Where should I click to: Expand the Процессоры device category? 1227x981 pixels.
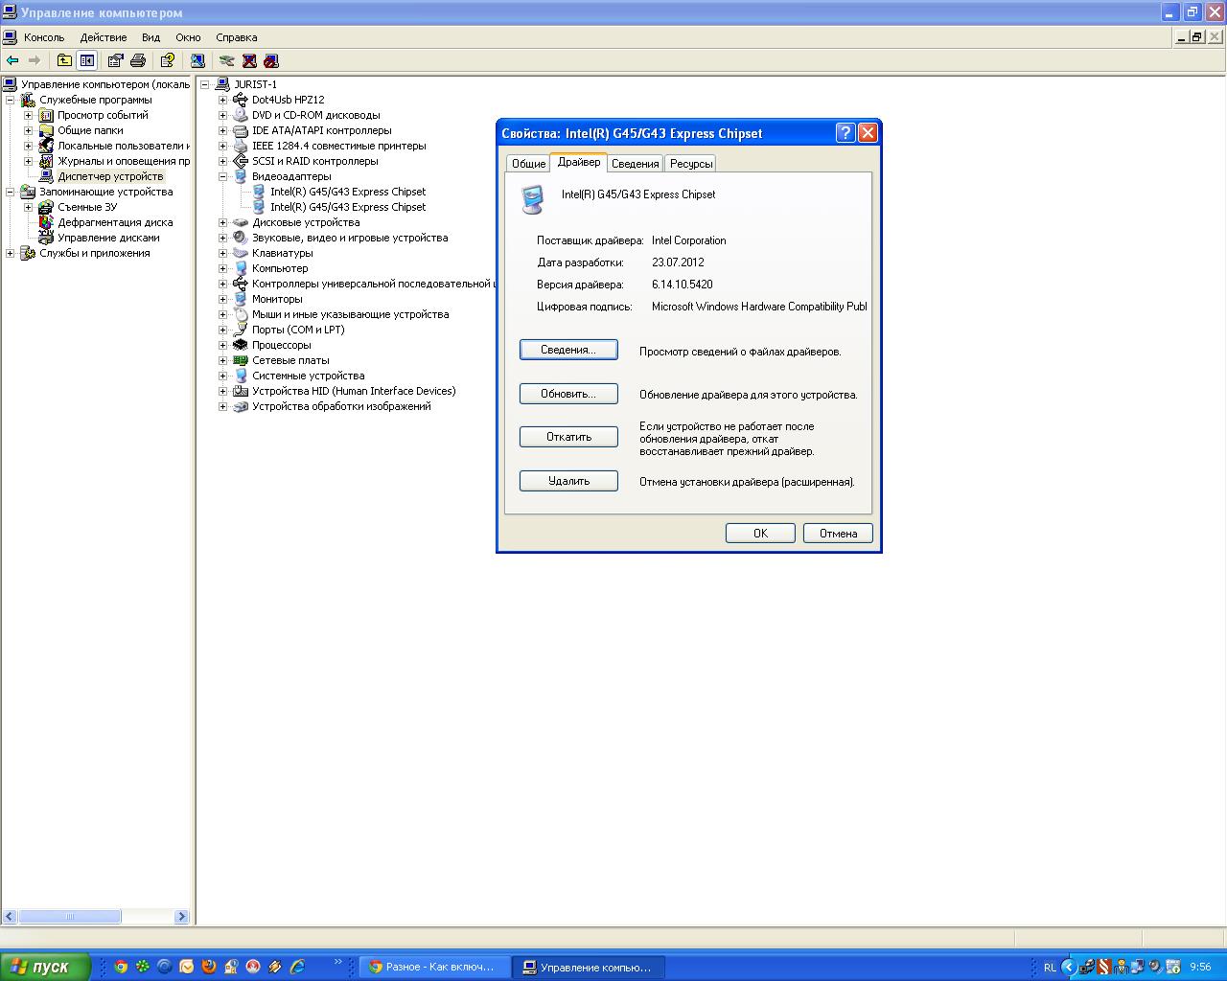(222, 345)
